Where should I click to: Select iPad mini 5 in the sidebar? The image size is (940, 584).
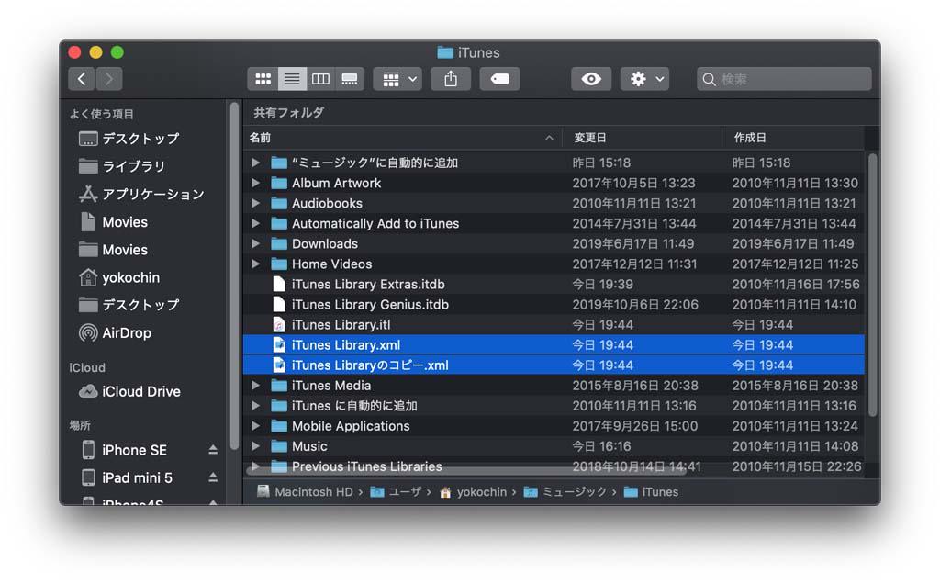pyautogui.click(x=127, y=477)
